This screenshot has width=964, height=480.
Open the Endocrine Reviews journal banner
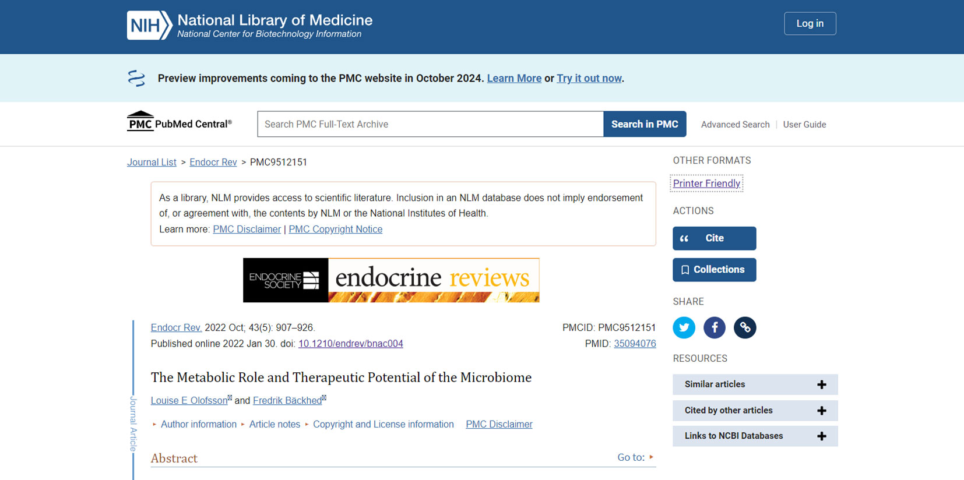coord(390,280)
